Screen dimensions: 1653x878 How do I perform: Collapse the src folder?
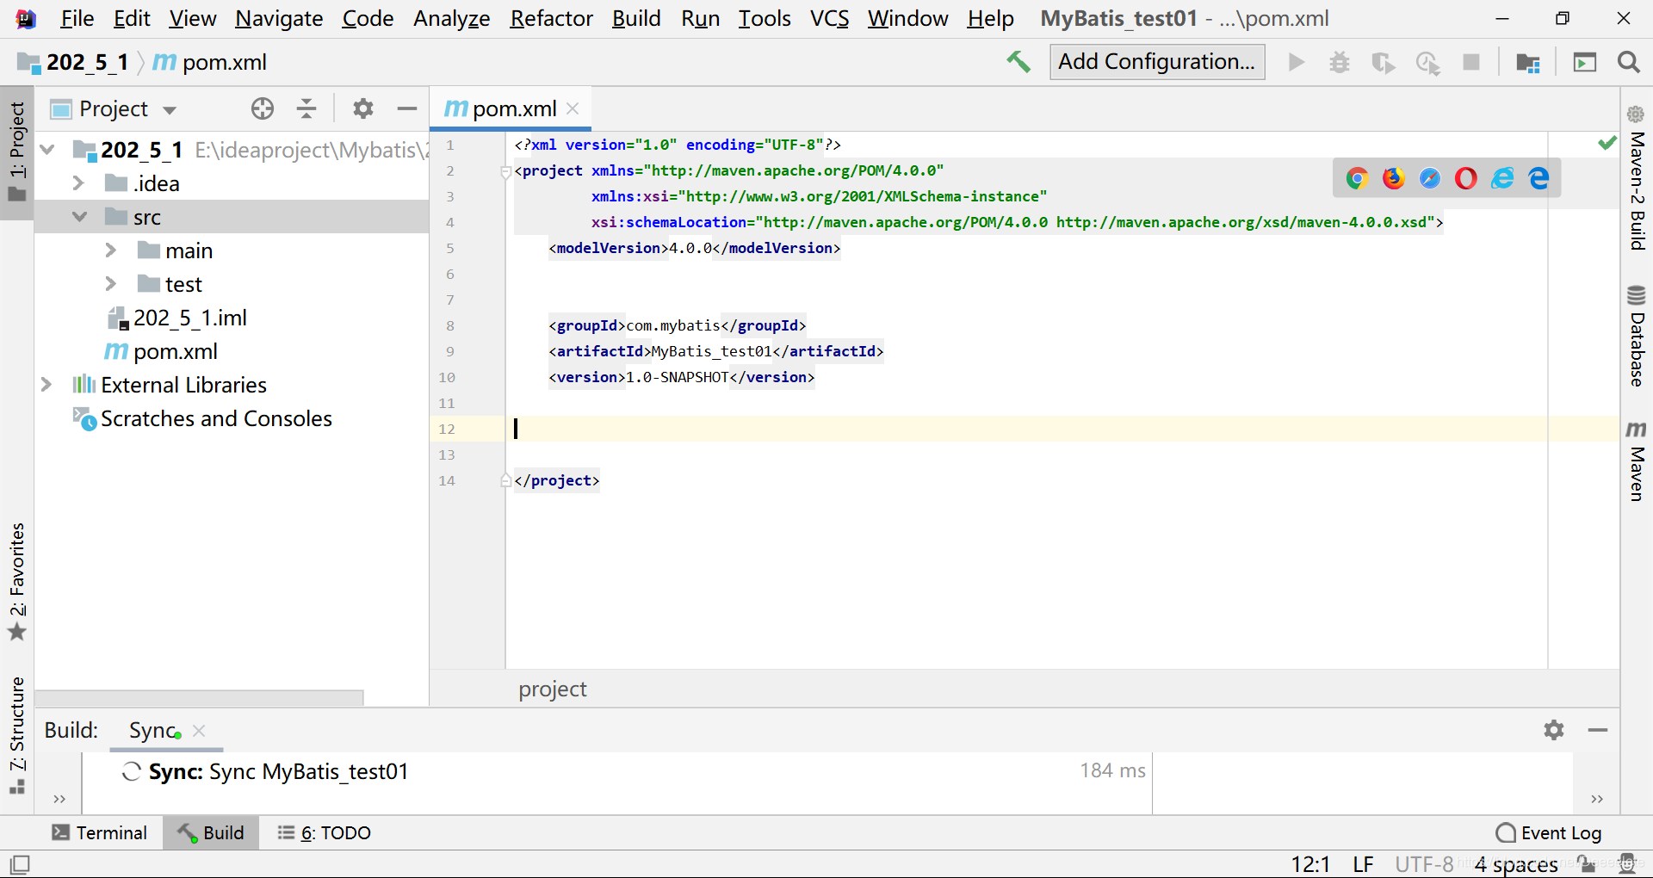coord(79,217)
